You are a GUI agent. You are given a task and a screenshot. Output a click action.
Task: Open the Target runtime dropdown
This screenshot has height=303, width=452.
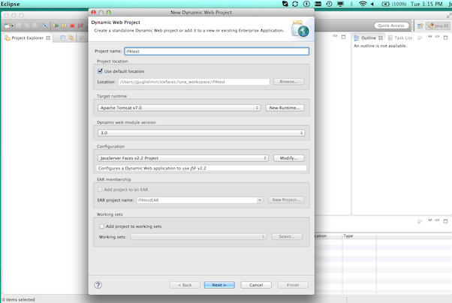pos(179,108)
